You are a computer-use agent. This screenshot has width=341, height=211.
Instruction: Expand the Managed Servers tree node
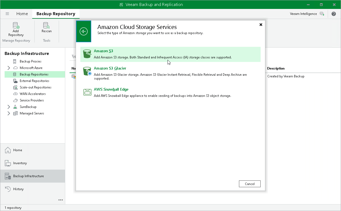pos(9,113)
